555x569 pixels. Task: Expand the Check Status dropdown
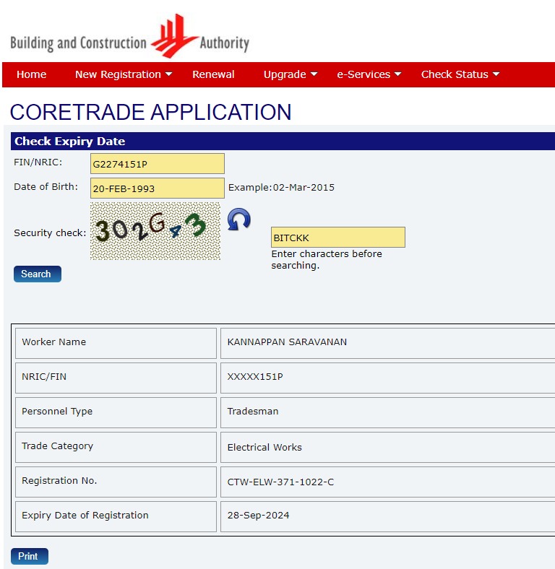(x=460, y=74)
